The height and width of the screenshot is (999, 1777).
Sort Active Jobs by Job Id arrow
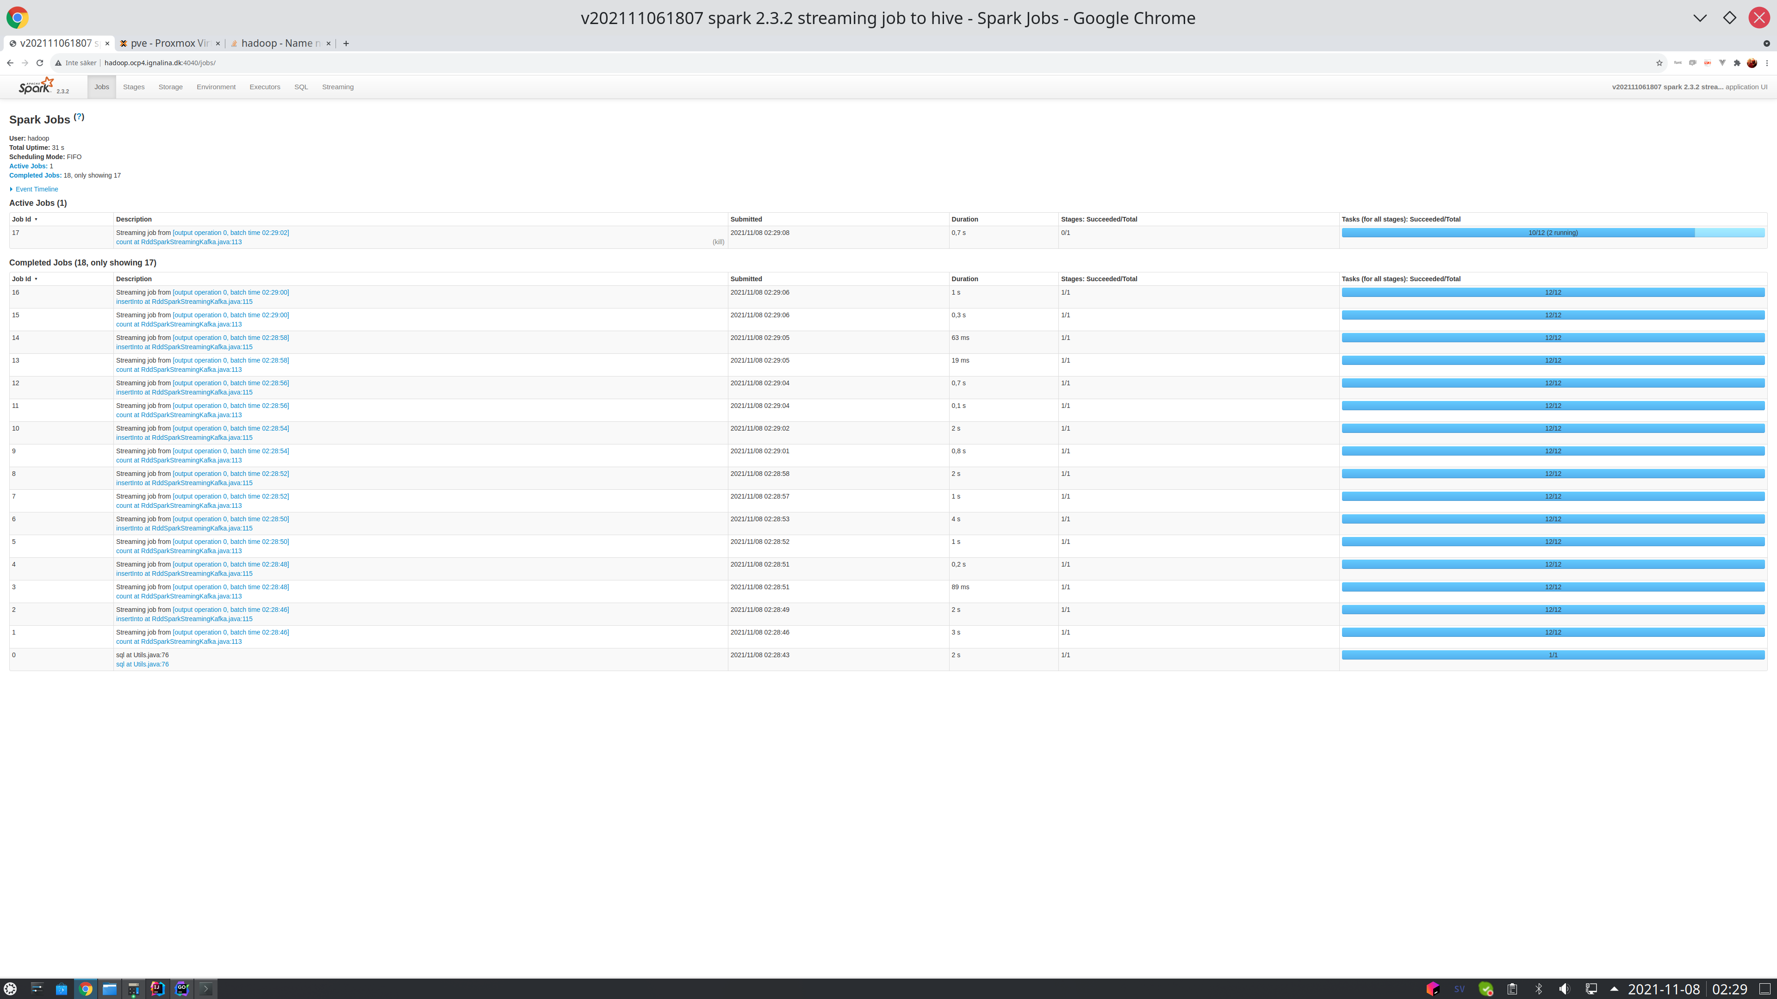click(x=36, y=219)
